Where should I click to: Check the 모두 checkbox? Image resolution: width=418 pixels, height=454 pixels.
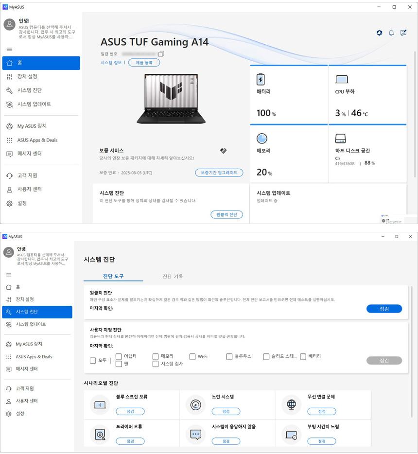pyautogui.click(x=93, y=360)
